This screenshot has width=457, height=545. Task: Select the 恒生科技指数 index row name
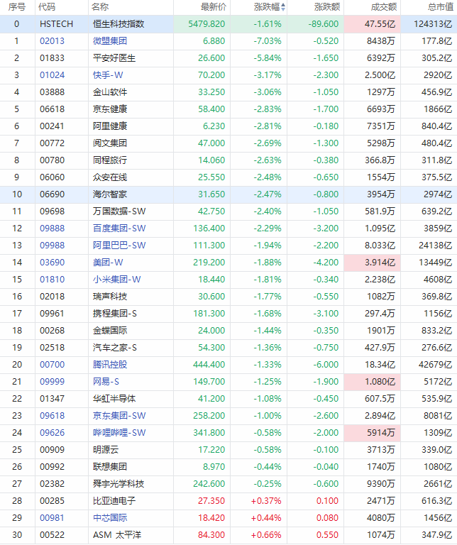tap(119, 24)
